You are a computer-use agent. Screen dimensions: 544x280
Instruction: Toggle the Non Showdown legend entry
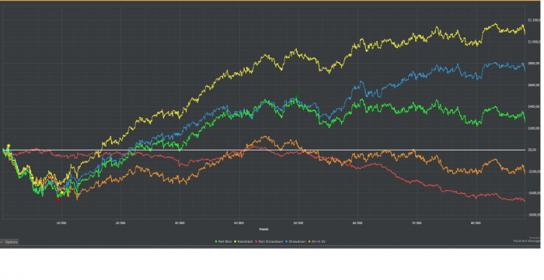269,241
